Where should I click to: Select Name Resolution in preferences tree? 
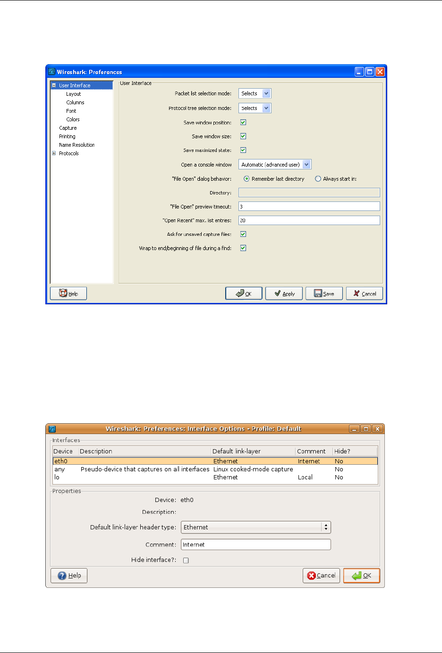click(x=77, y=145)
